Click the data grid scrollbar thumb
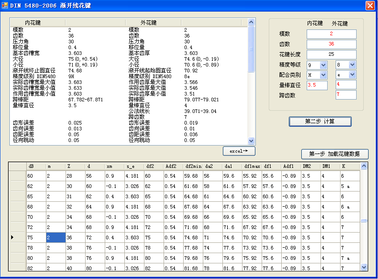This screenshot has width=378, height=279. [364, 221]
